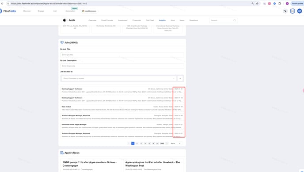Go to page 3 of jobs
304x172 pixels.
tap(141, 143)
